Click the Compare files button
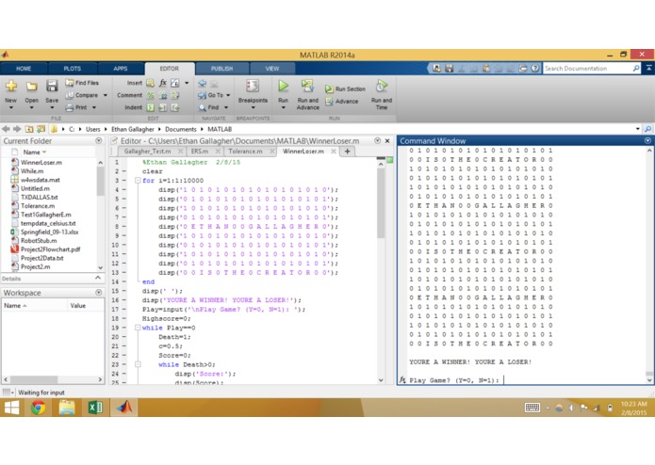 82,95
